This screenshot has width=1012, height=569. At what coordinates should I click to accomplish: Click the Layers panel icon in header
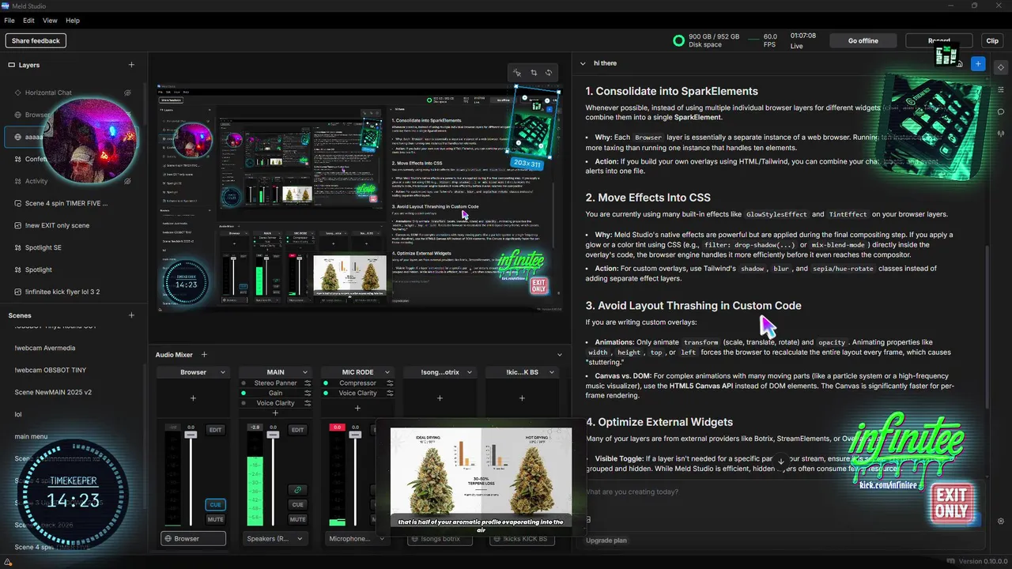click(12, 65)
